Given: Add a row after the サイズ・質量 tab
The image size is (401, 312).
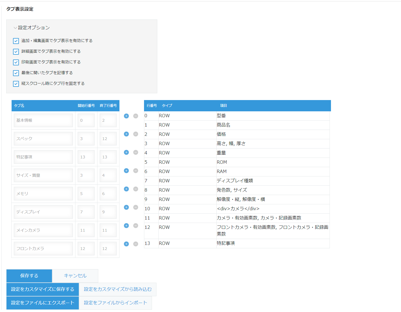Looking at the screenshot, I should [x=126, y=171].
